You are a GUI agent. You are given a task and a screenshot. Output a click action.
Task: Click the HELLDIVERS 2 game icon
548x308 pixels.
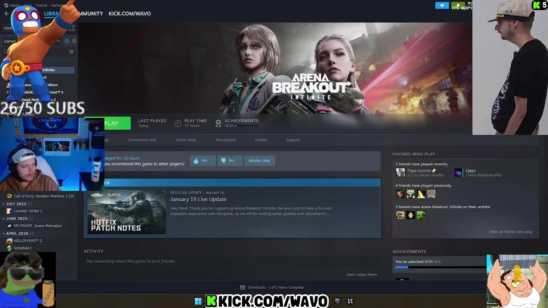click(9, 241)
